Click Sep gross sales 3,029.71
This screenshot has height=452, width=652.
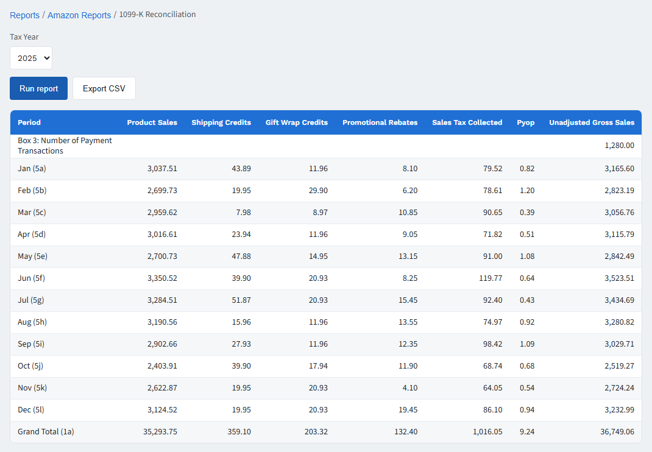[619, 344]
